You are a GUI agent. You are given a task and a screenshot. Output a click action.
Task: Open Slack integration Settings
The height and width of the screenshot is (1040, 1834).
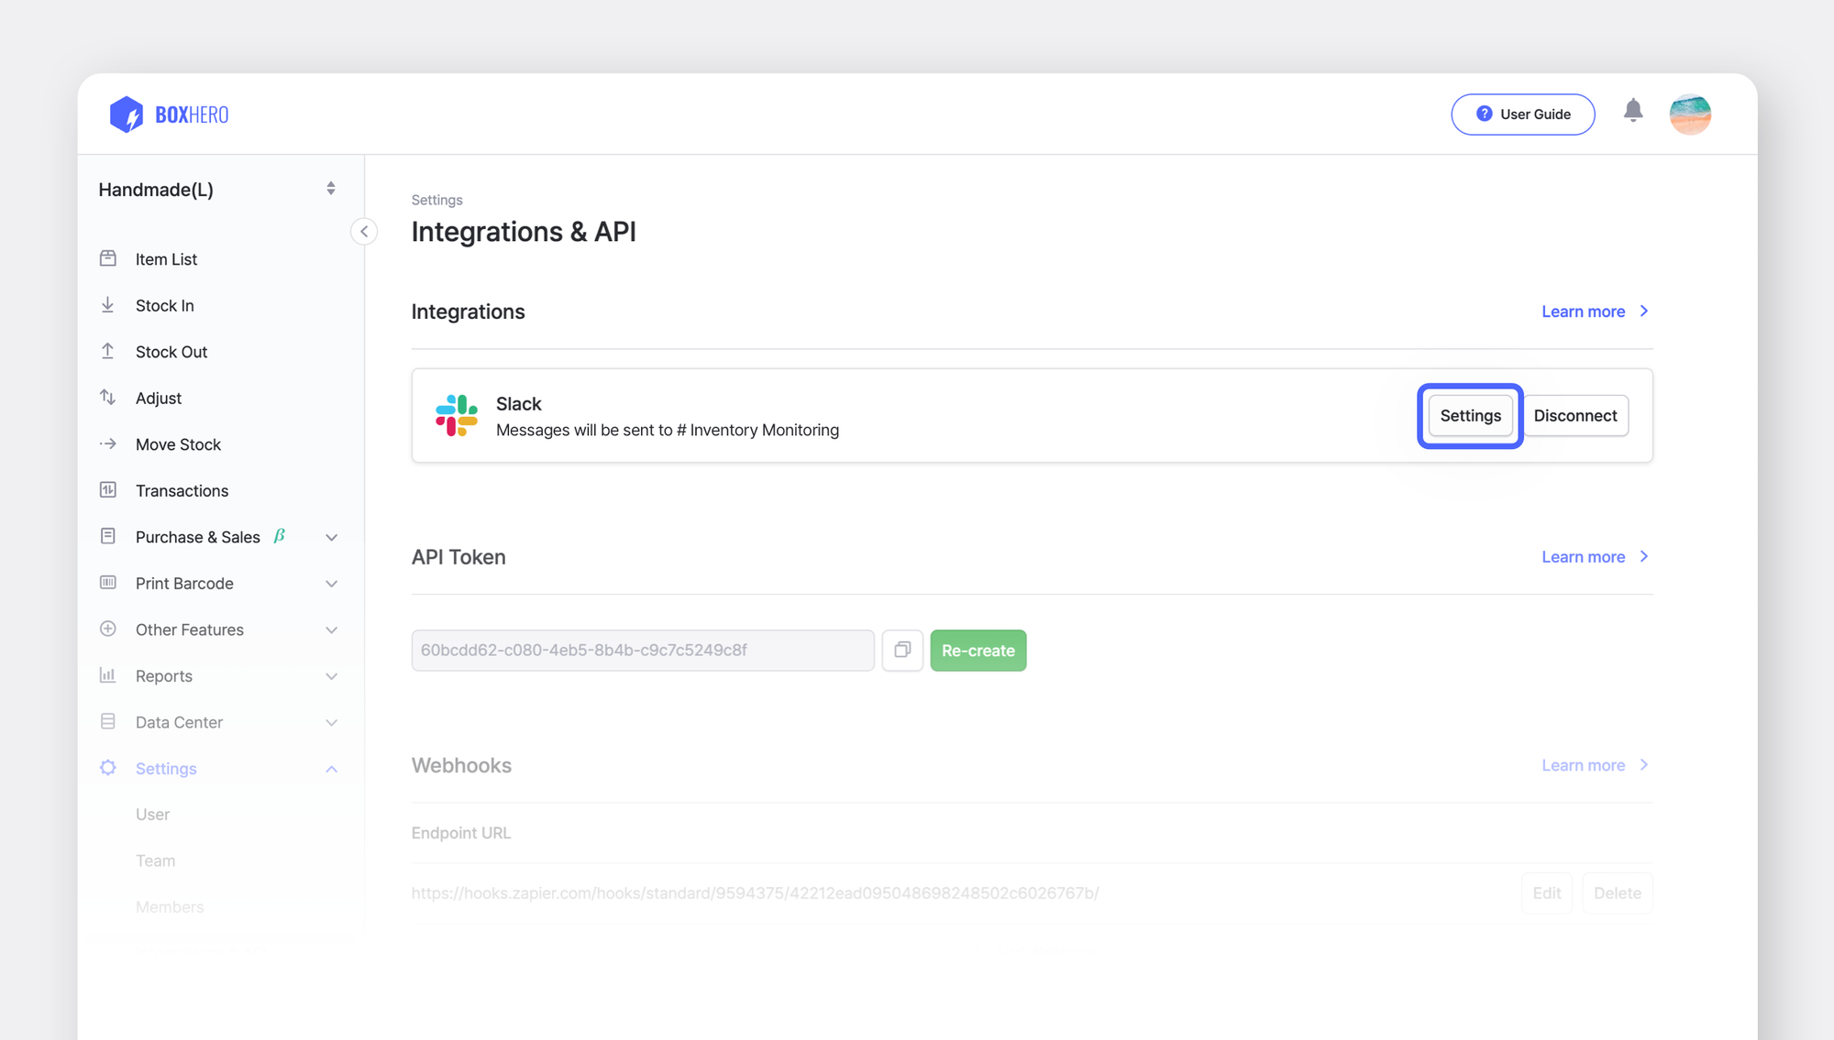coord(1469,415)
